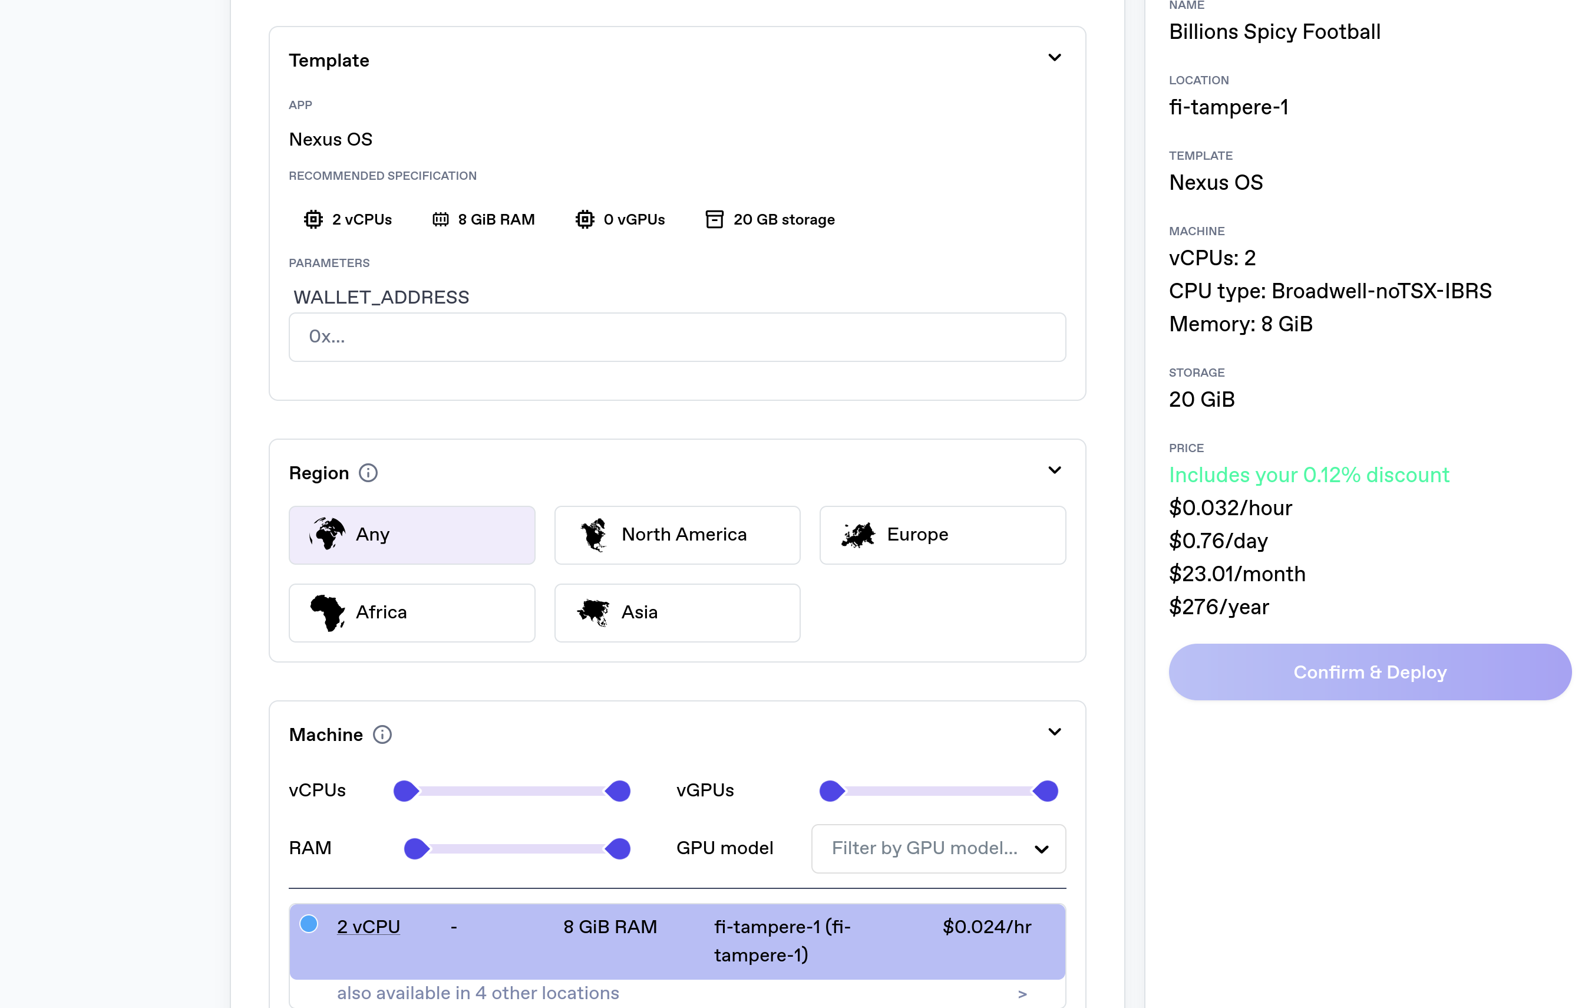Focus the WALLET_ADDRESS input field

[677, 337]
